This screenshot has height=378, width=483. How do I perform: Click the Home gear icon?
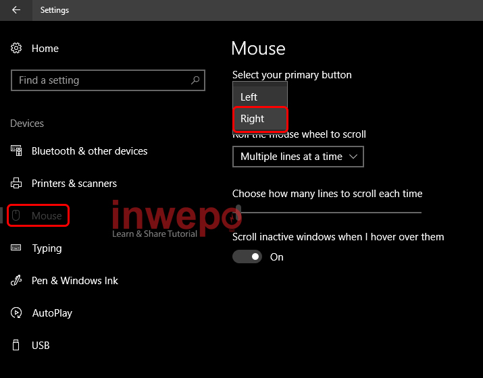click(x=16, y=49)
